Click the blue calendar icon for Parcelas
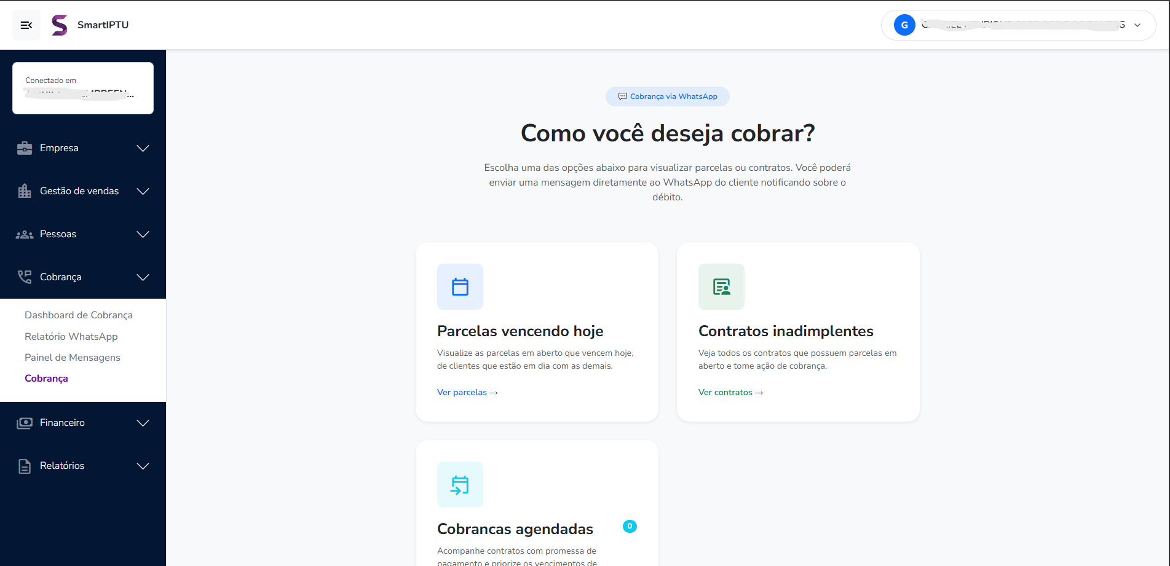Viewport: 1170px width, 566px height. pyautogui.click(x=460, y=286)
